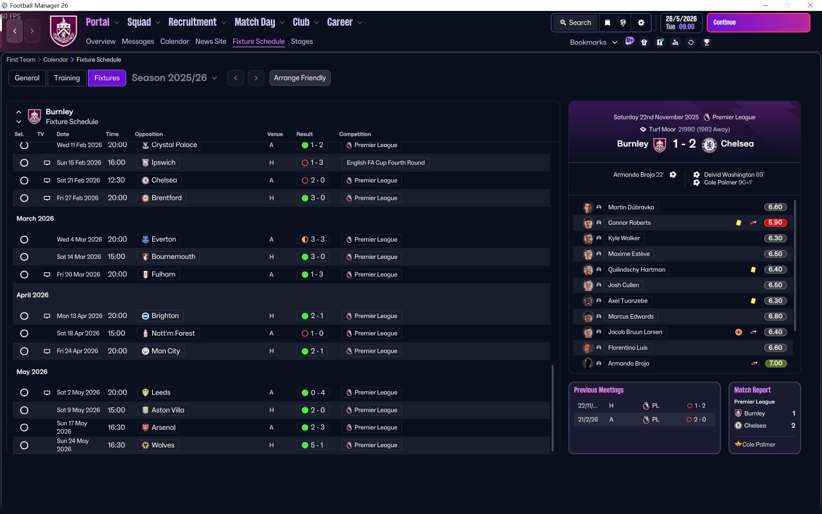Viewport: 822px width, 514px height.
Task: Click the Burnley crest in the match summary
Action: pyautogui.click(x=660, y=145)
